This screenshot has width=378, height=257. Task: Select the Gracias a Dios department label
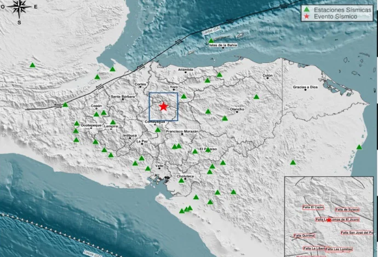click(305, 87)
